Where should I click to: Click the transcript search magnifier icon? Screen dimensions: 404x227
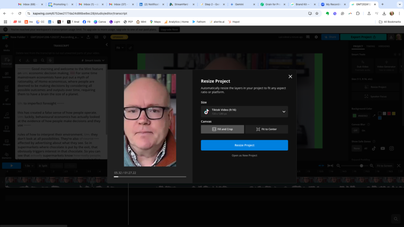[43, 60]
